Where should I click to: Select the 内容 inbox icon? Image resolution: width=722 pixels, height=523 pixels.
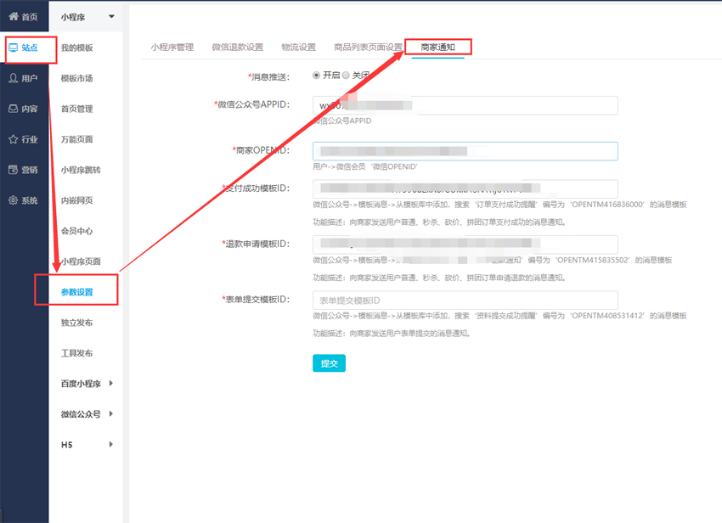pos(14,109)
